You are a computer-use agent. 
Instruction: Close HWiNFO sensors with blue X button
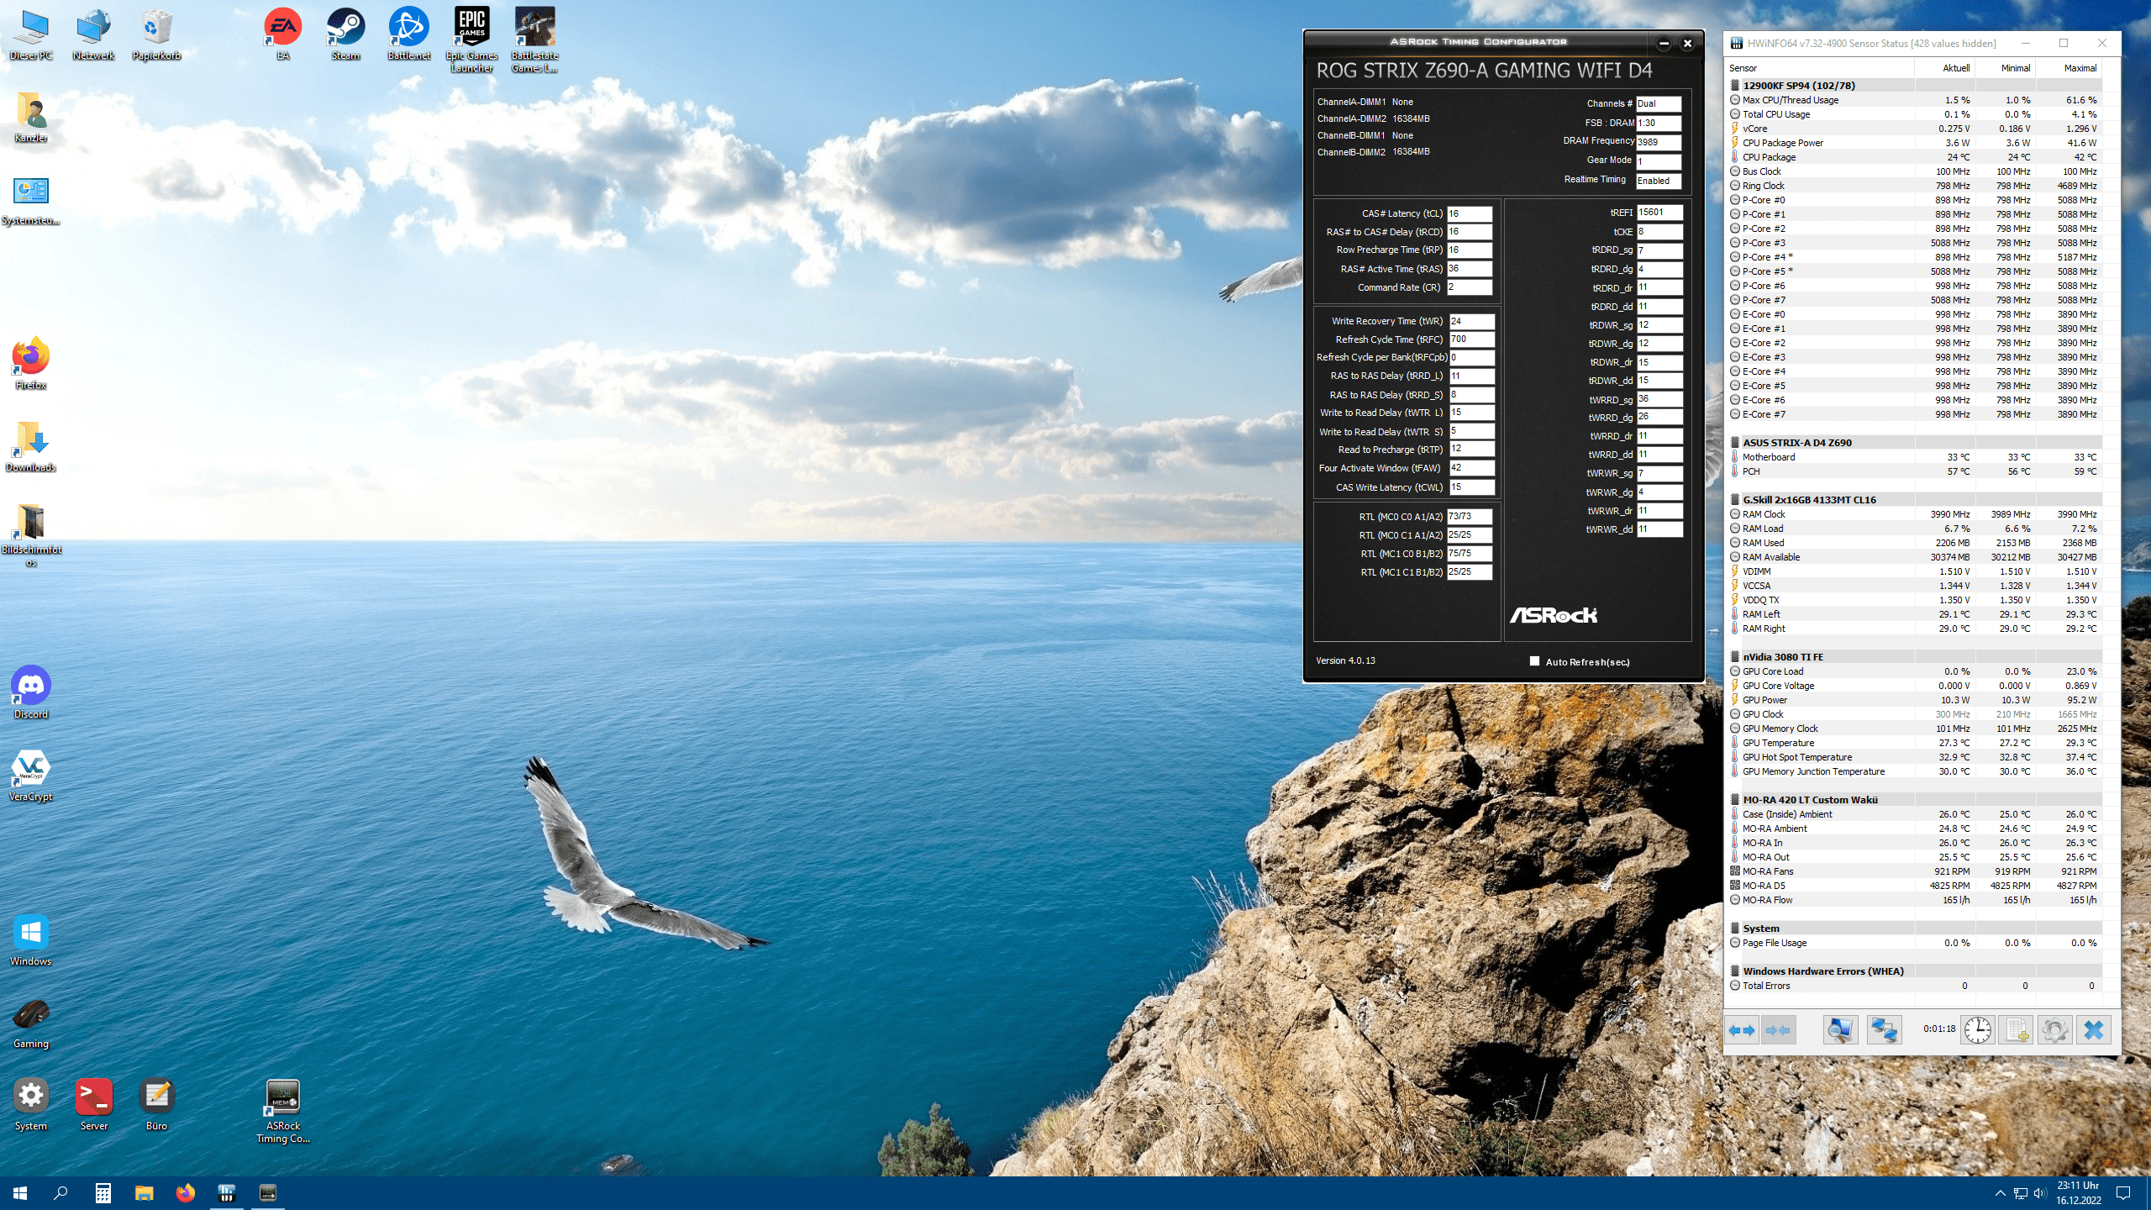[x=2093, y=1029]
